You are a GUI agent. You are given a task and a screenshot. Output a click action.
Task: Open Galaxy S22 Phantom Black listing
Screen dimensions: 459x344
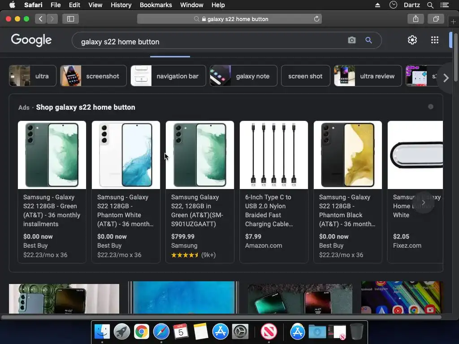click(x=348, y=192)
